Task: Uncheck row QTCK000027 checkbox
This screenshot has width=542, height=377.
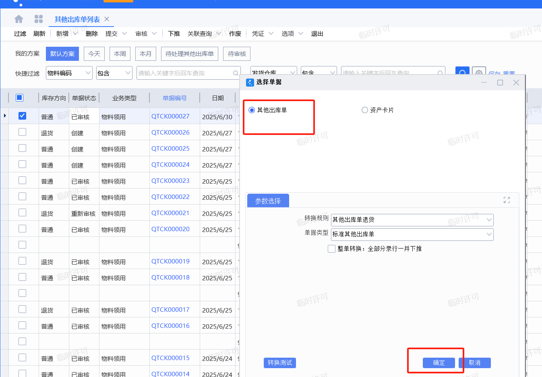Action: [x=23, y=116]
